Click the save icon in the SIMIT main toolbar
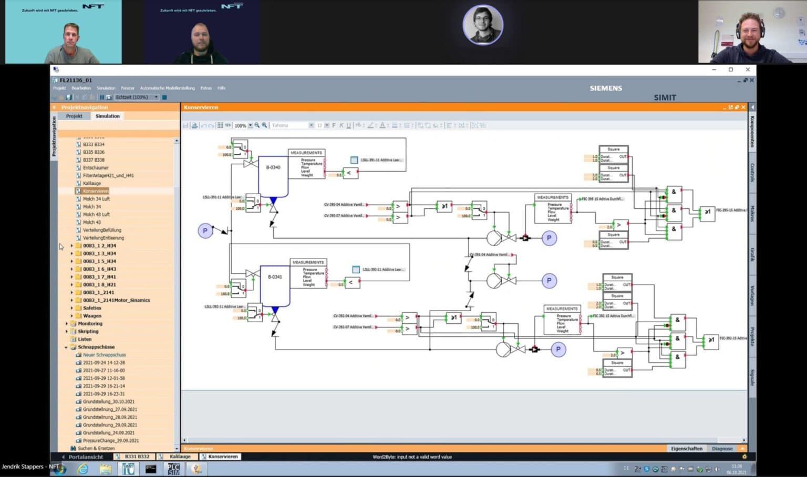The width and height of the screenshot is (807, 477). pyautogui.click(x=68, y=97)
